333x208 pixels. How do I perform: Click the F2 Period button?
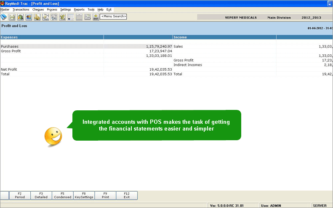(x=20, y=195)
